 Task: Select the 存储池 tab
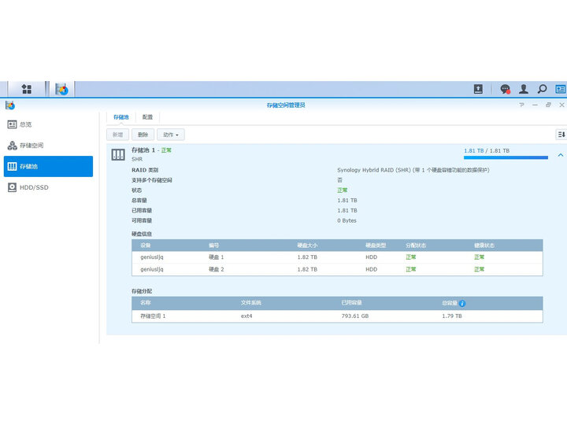[120, 116]
